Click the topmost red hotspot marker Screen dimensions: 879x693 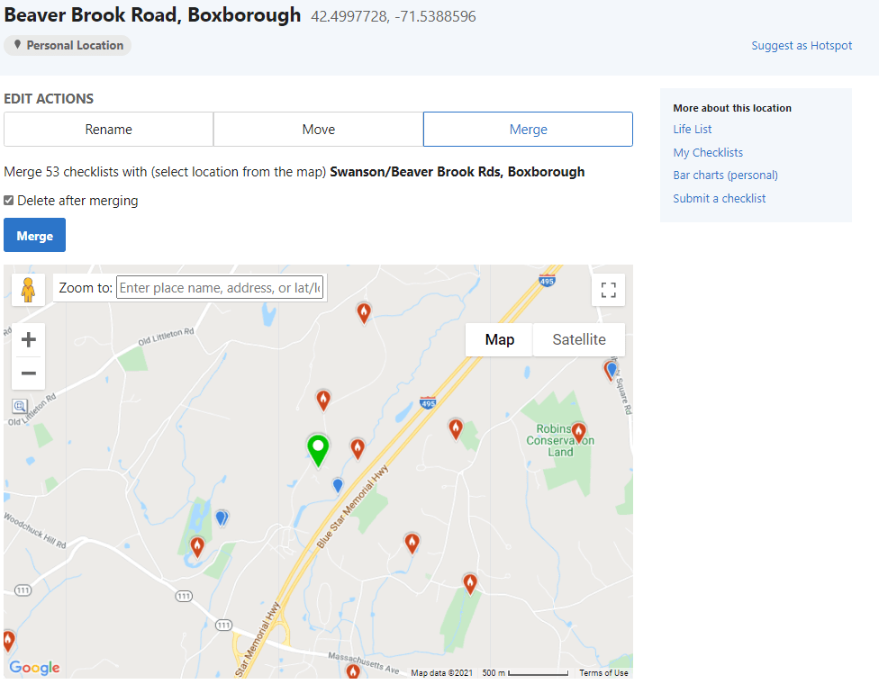(x=364, y=312)
